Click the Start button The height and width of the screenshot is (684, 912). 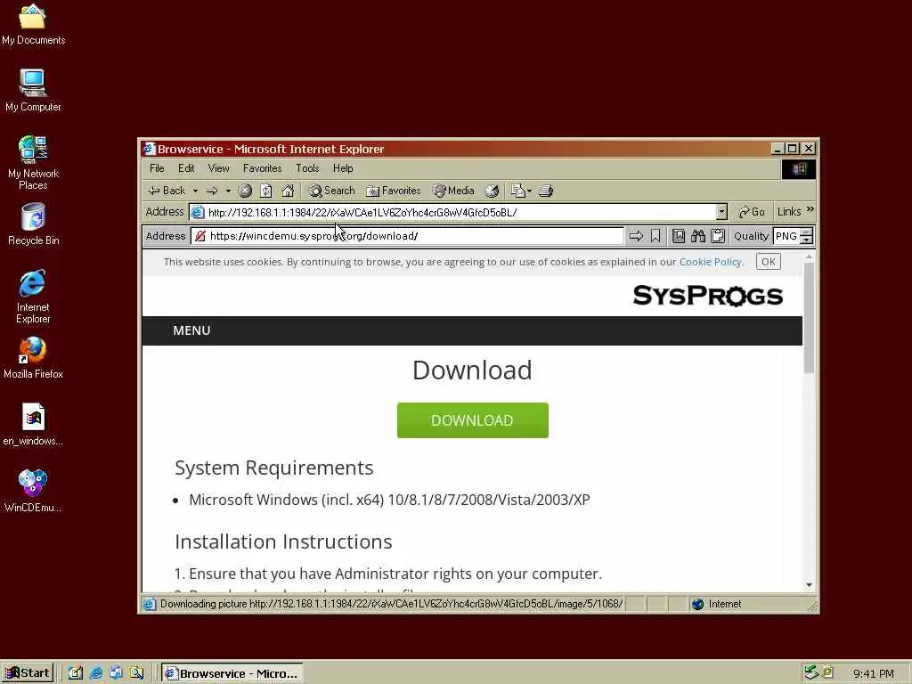coord(28,673)
